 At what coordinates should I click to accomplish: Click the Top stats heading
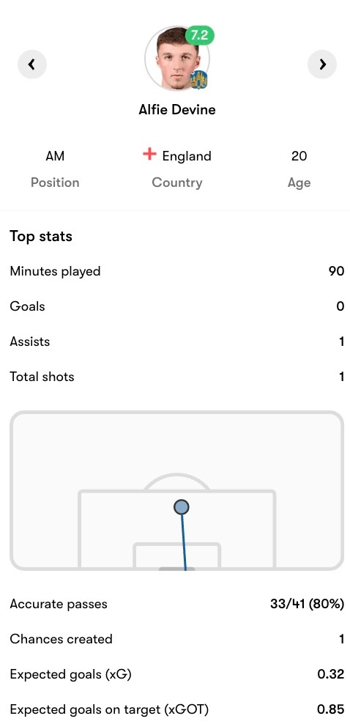click(41, 237)
